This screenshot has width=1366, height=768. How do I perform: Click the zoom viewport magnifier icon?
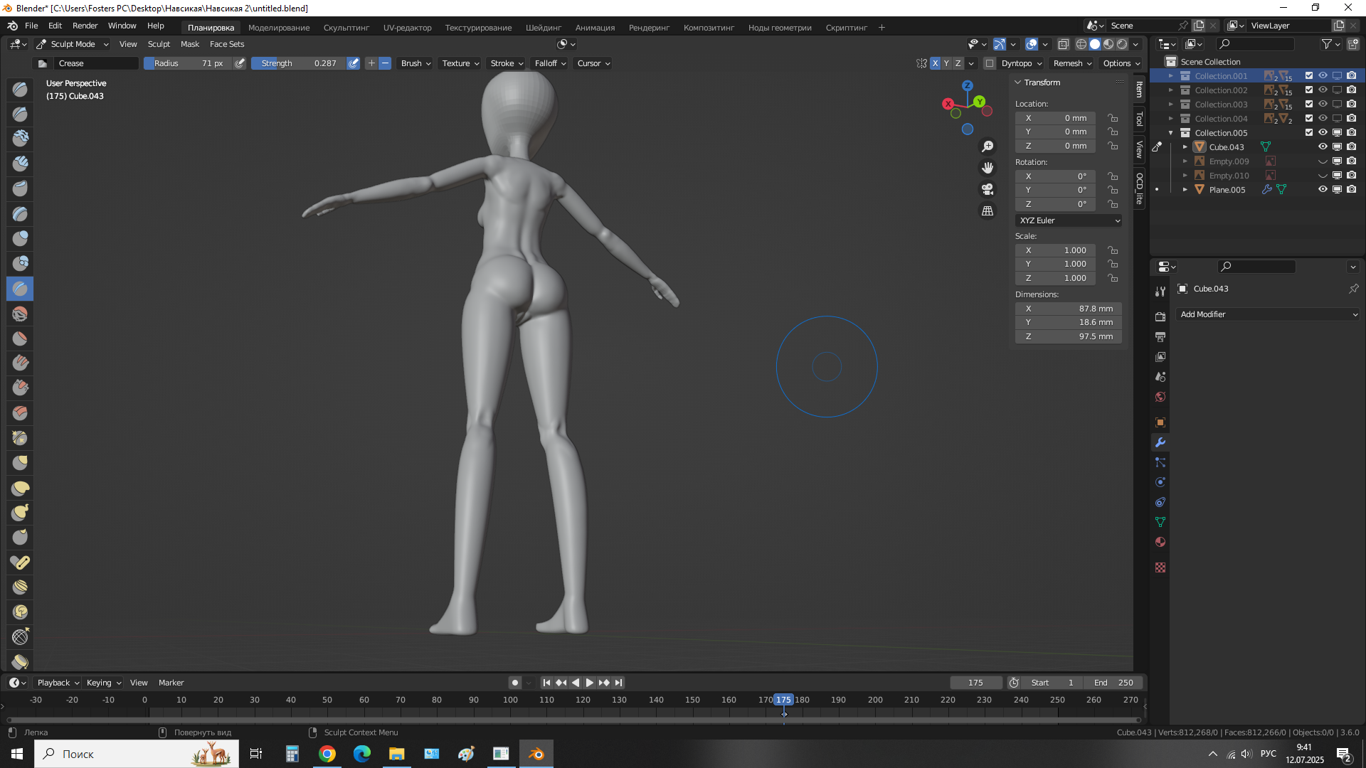(988, 146)
